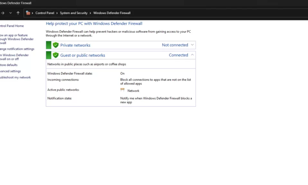The width and height of the screenshot is (308, 185).
Task: Select Windows Defender Firewall breadcrumb
Action: click(112, 13)
